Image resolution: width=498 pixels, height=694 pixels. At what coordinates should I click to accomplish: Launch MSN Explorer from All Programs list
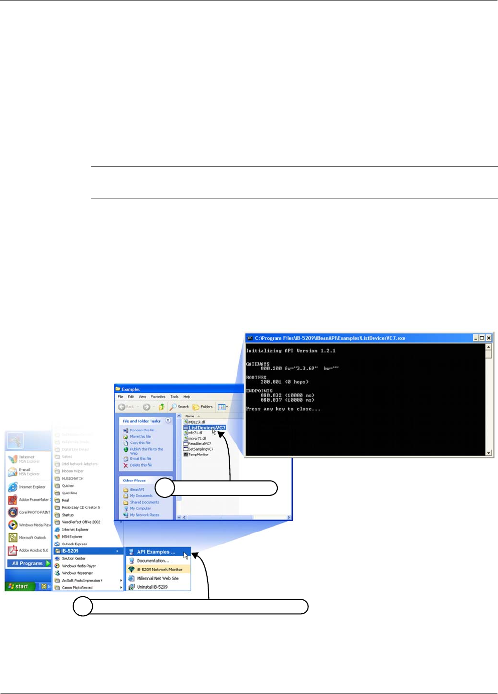(x=69, y=537)
